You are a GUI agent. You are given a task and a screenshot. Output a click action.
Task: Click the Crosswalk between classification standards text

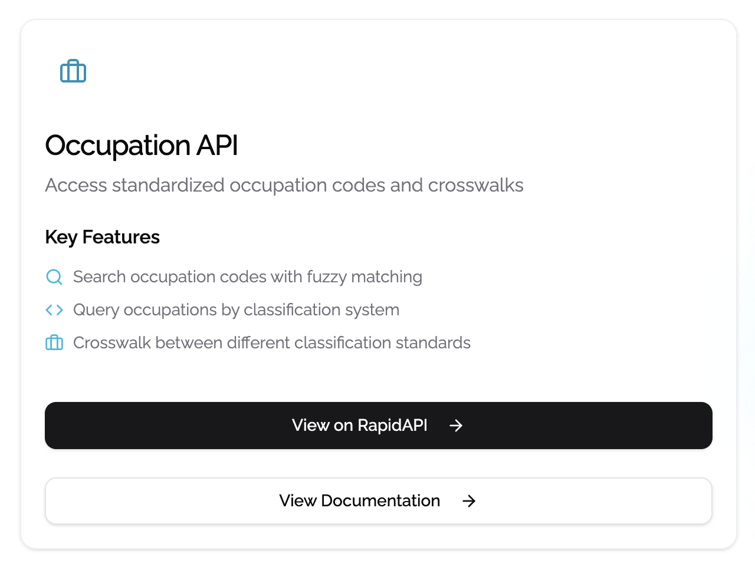coord(271,343)
